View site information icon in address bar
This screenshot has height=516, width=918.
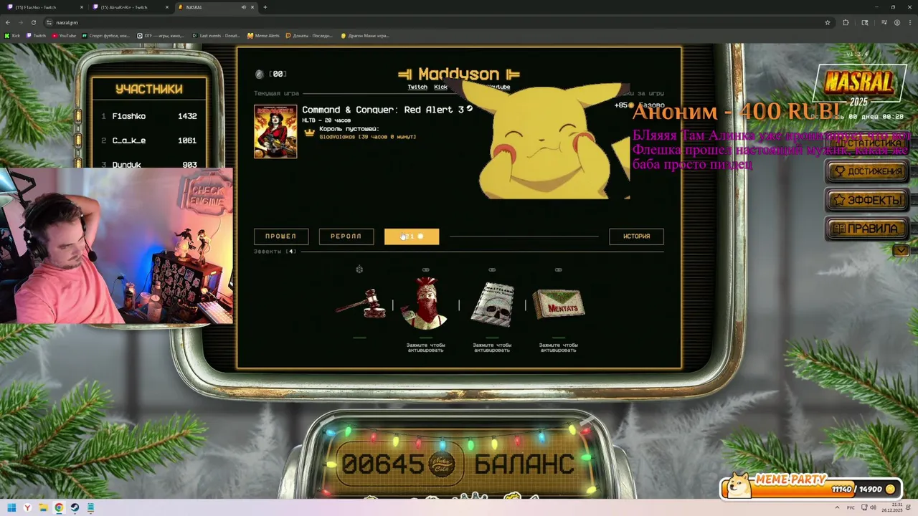click(49, 22)
